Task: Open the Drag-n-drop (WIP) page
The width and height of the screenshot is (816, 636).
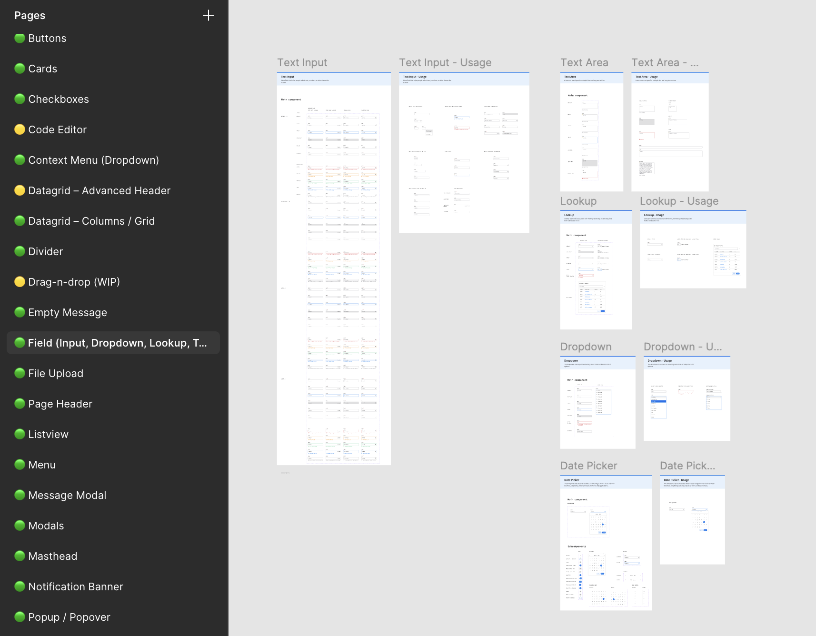Action: point(74,282)
